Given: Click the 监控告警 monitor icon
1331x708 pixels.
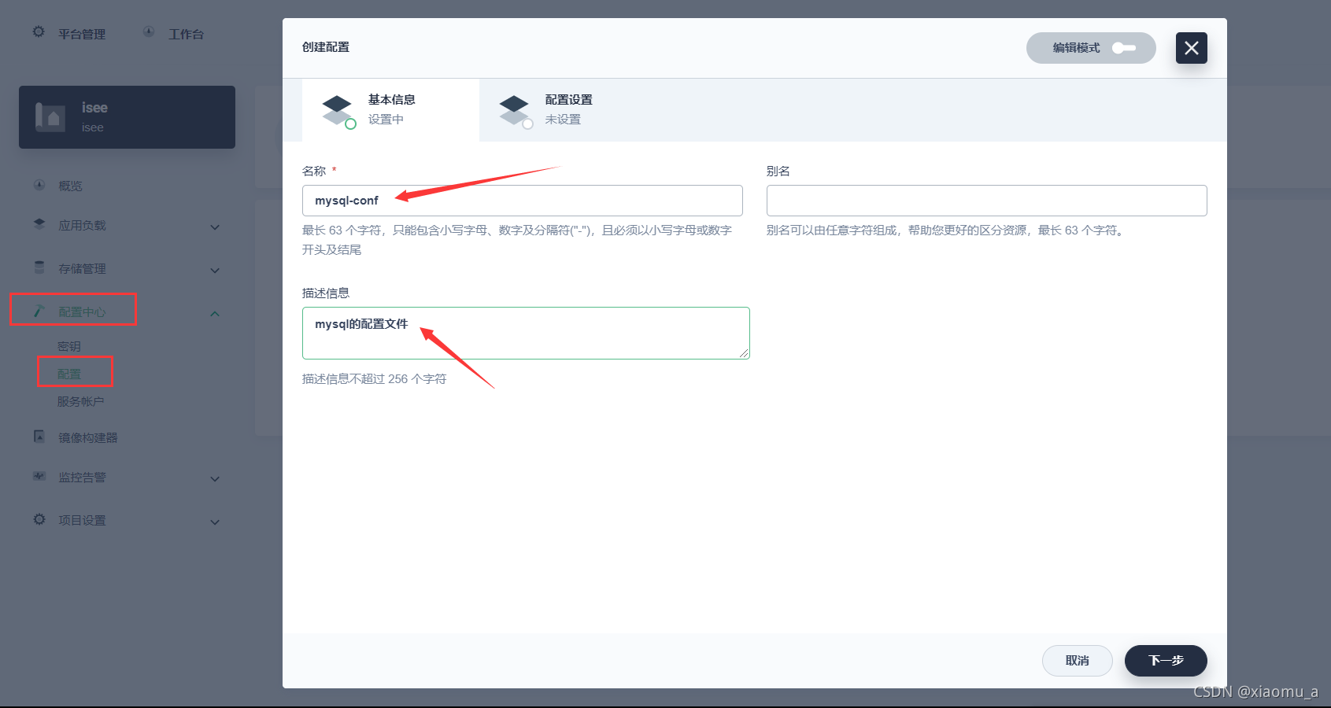Looking at the screenshot, I should (x=39, y=476).
